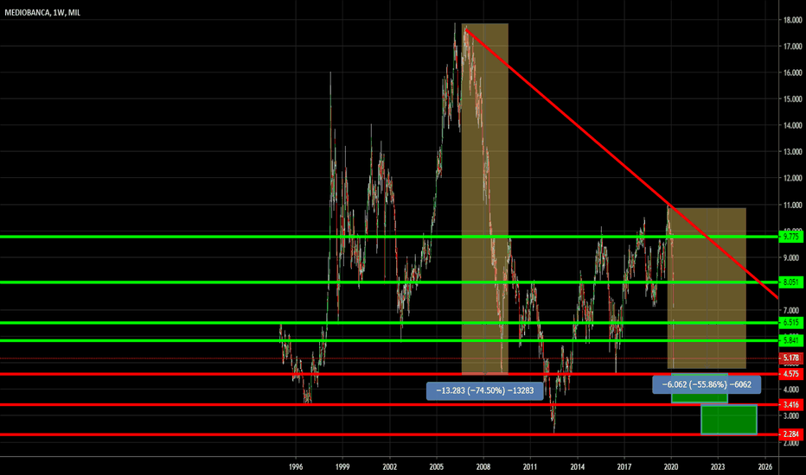Select the green box between 3.416 and 2.284

pos(729,420)
